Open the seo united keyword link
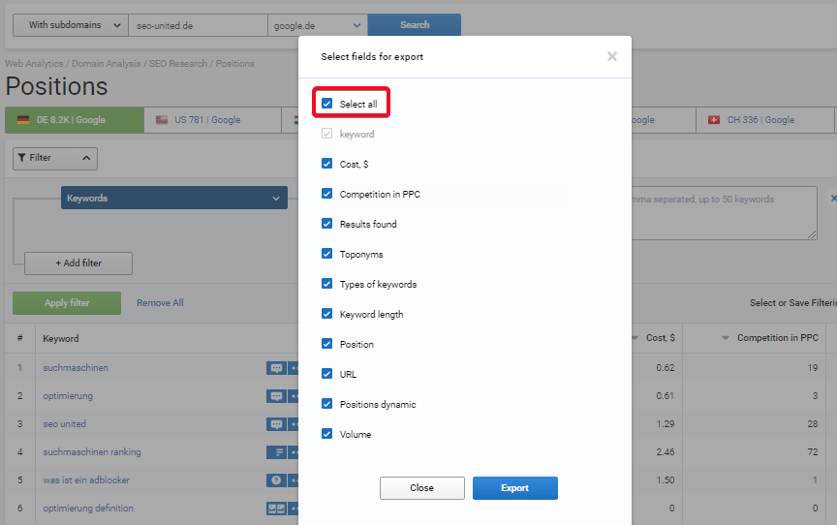 65,424
